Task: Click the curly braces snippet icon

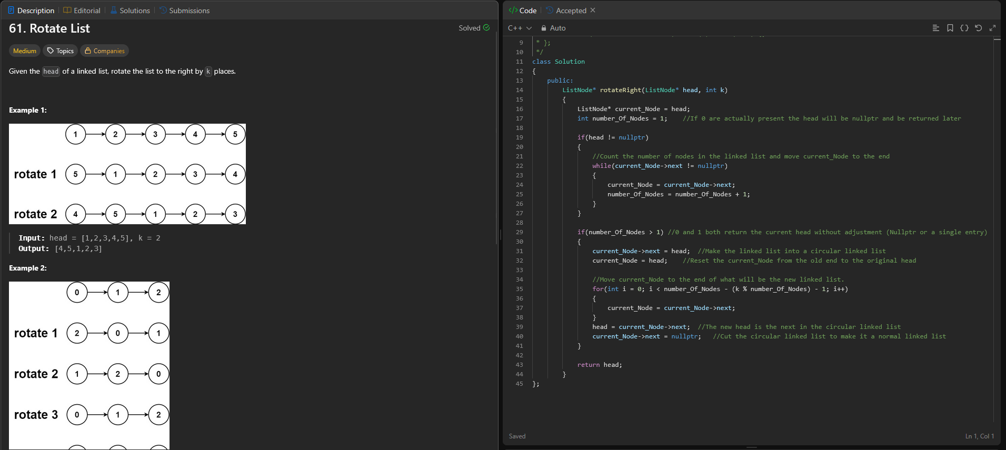Action: point(964,28)
